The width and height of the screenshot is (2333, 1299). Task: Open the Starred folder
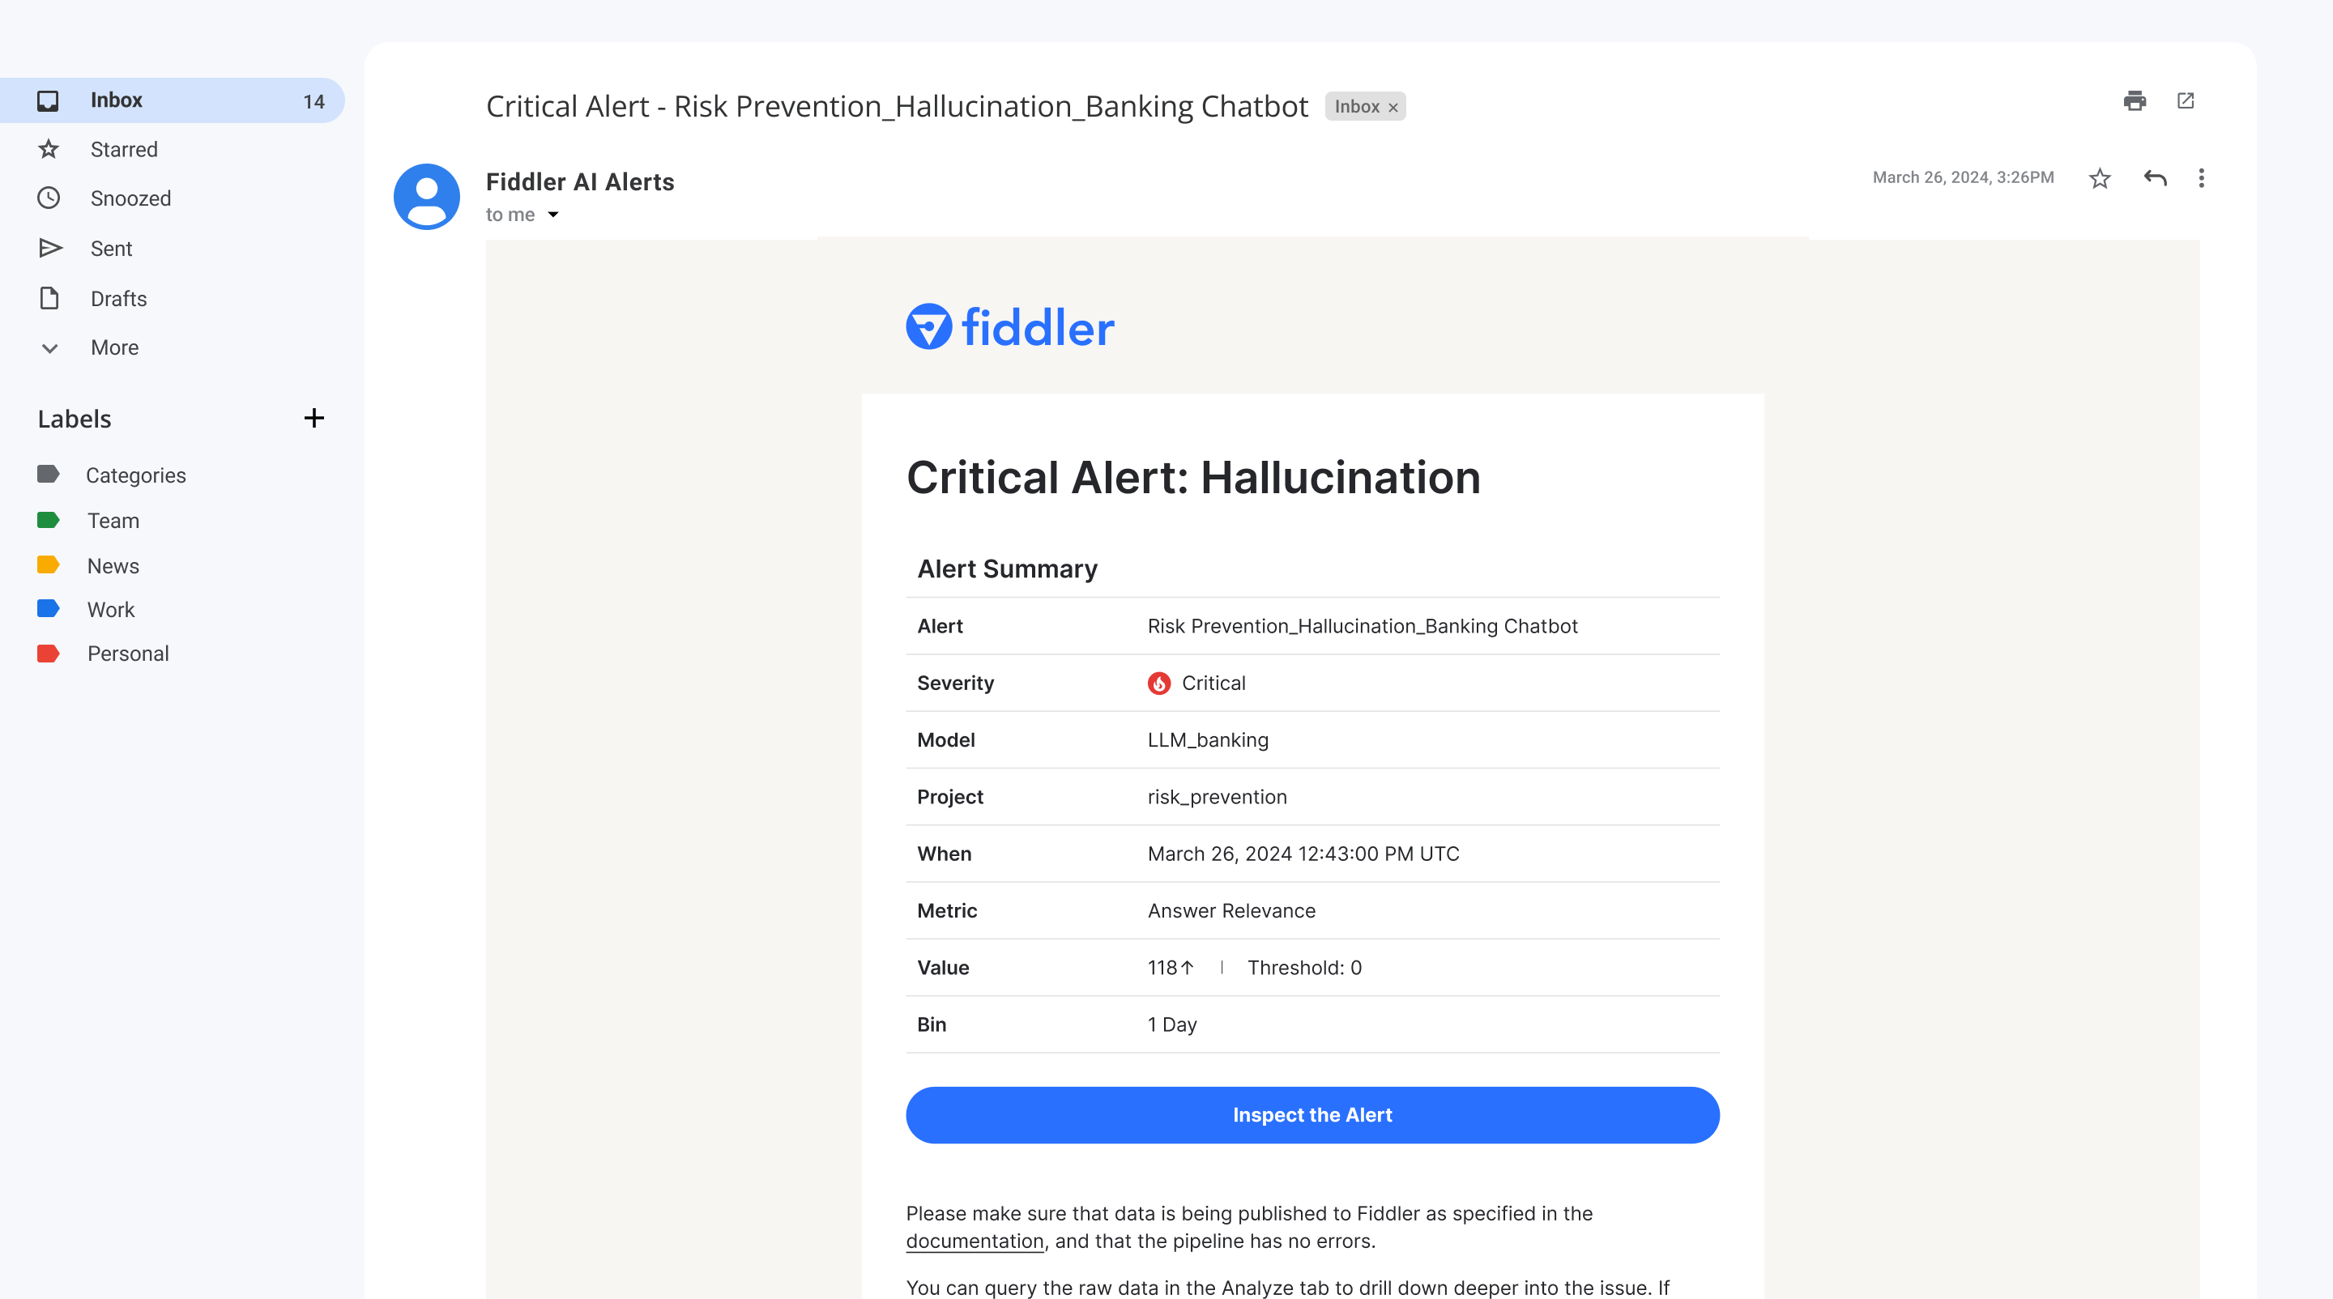point(124,149)
